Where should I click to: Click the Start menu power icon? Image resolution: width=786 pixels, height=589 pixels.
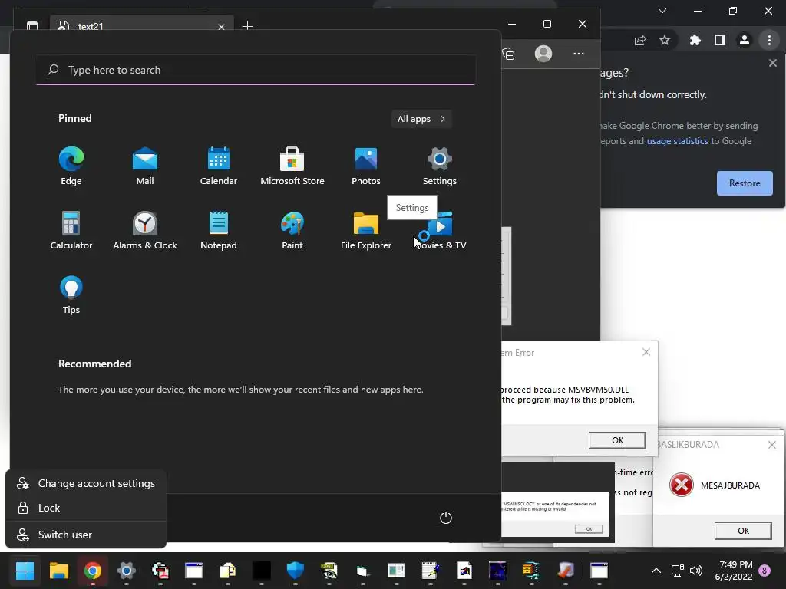tap(446, 518)
